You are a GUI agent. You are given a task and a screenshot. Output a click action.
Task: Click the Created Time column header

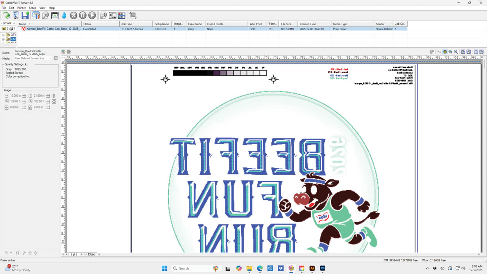[314, 24]
